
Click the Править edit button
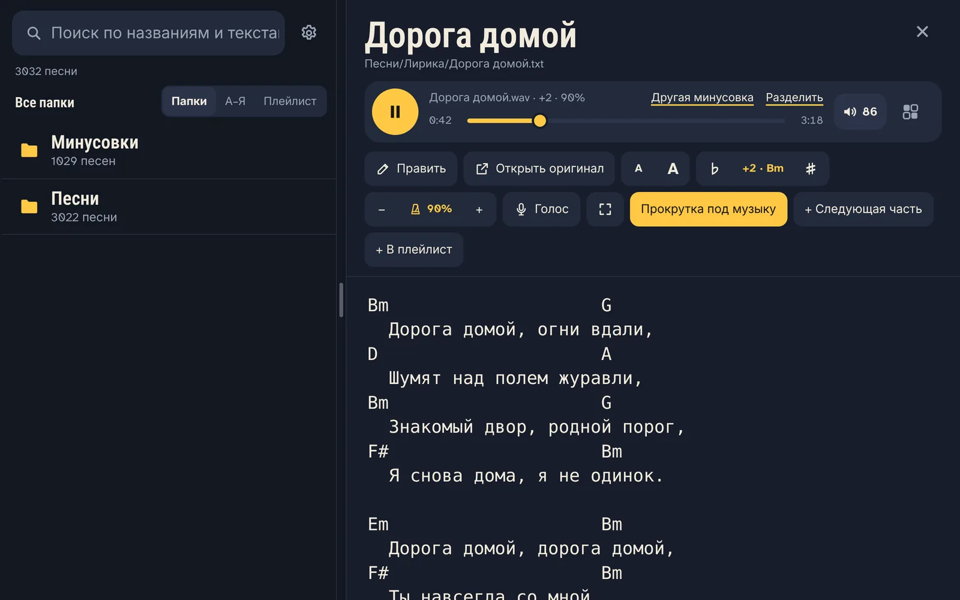411,169
